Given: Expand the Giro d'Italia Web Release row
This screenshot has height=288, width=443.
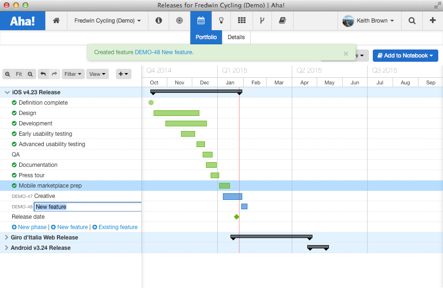Looking at the screenshot, I should tap(7, 238).
